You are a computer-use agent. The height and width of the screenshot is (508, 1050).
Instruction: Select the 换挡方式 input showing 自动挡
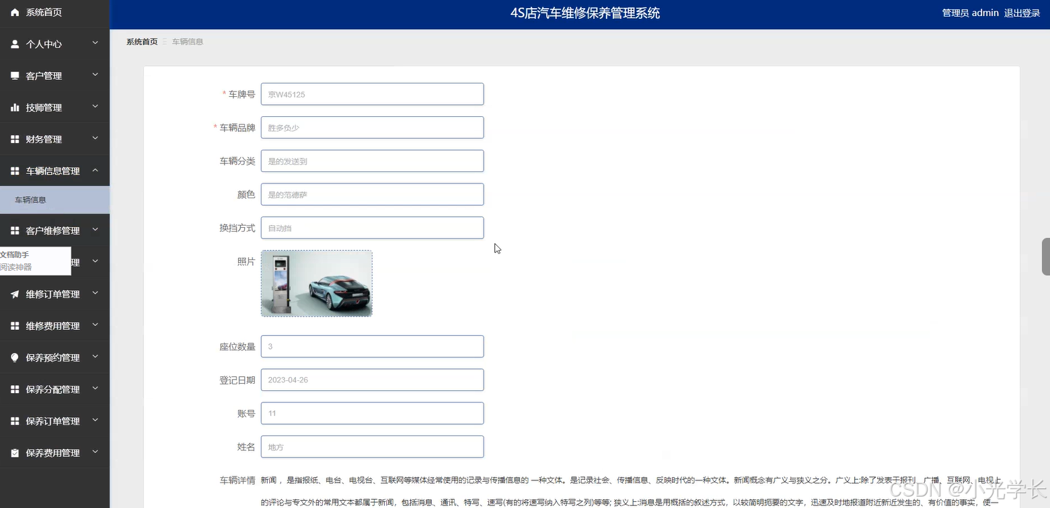tap(372, 227)
